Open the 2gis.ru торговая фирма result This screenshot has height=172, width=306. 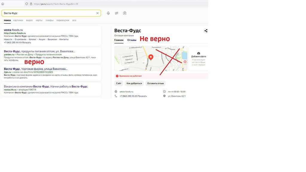[36, 69]
